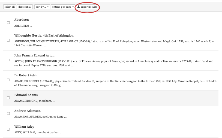
Task: Click the Andrew Adamson description text
Action: tap(40, 117)
